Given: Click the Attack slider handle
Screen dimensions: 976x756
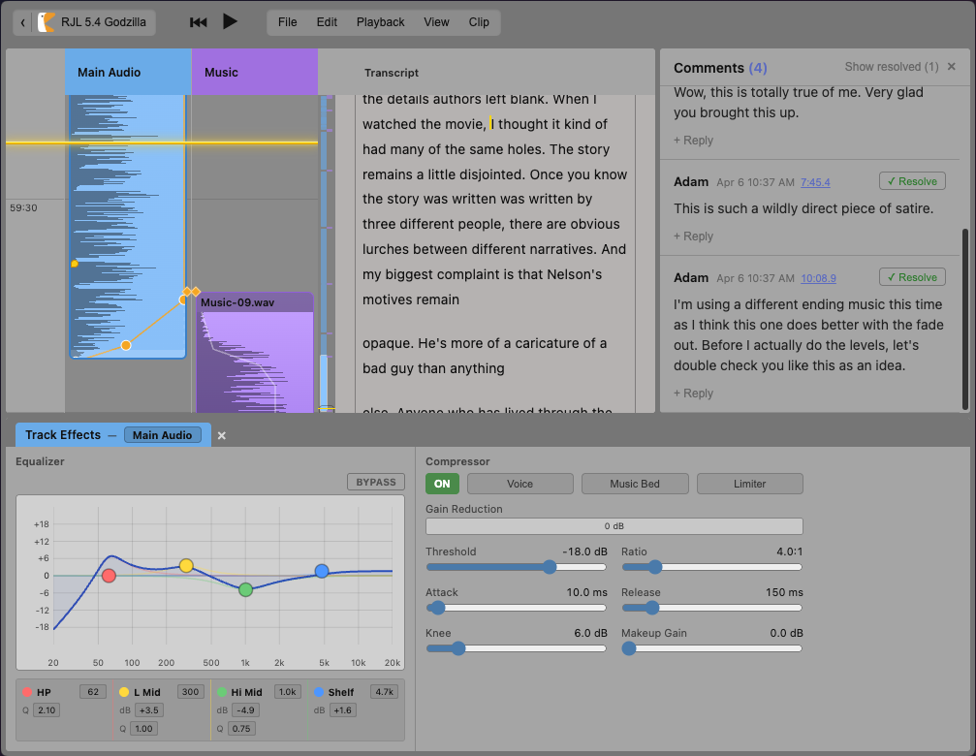Looking at the screenshot, I should pyautogui.click(x=438, y=608).
